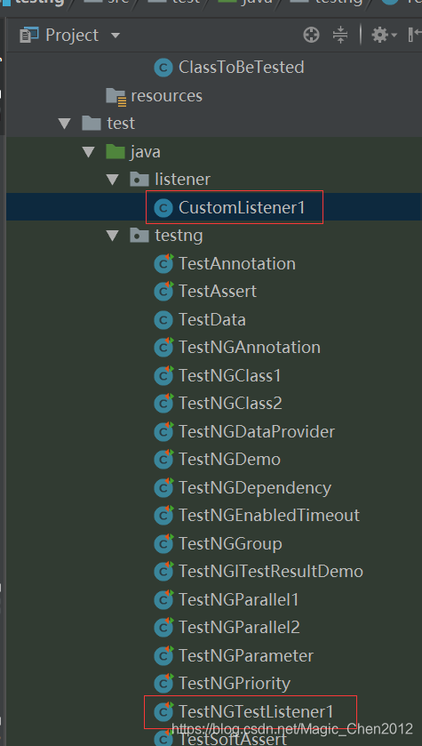Click the scroll-from-source crosshair icon

coord(311,35)
